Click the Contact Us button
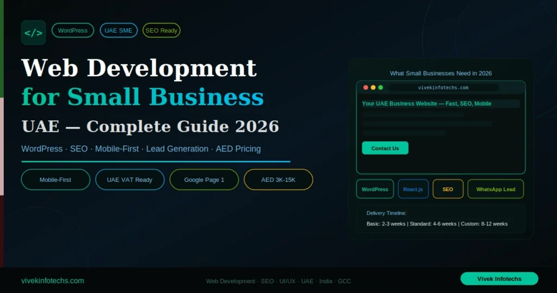 pyautogui.click(x=385, y=148)
